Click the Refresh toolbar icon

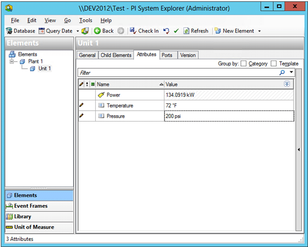click(186, 31)
